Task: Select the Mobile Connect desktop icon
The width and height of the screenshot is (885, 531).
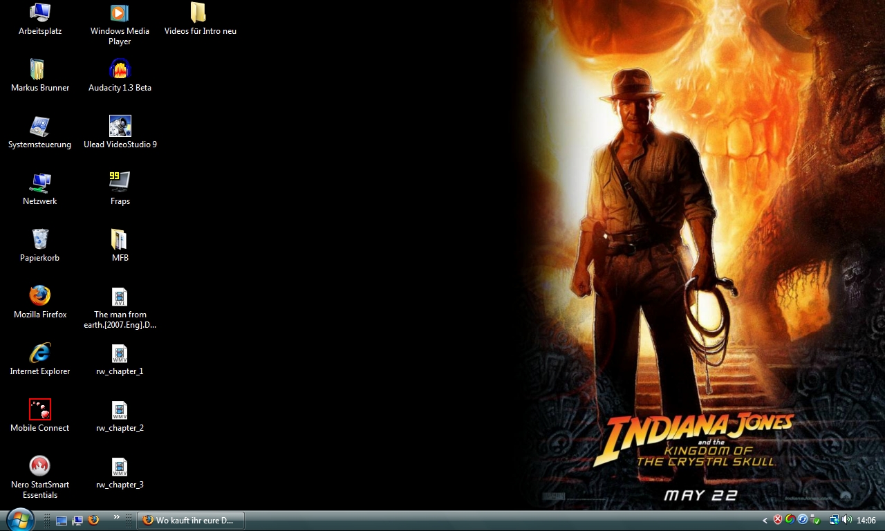Action: 40,409
